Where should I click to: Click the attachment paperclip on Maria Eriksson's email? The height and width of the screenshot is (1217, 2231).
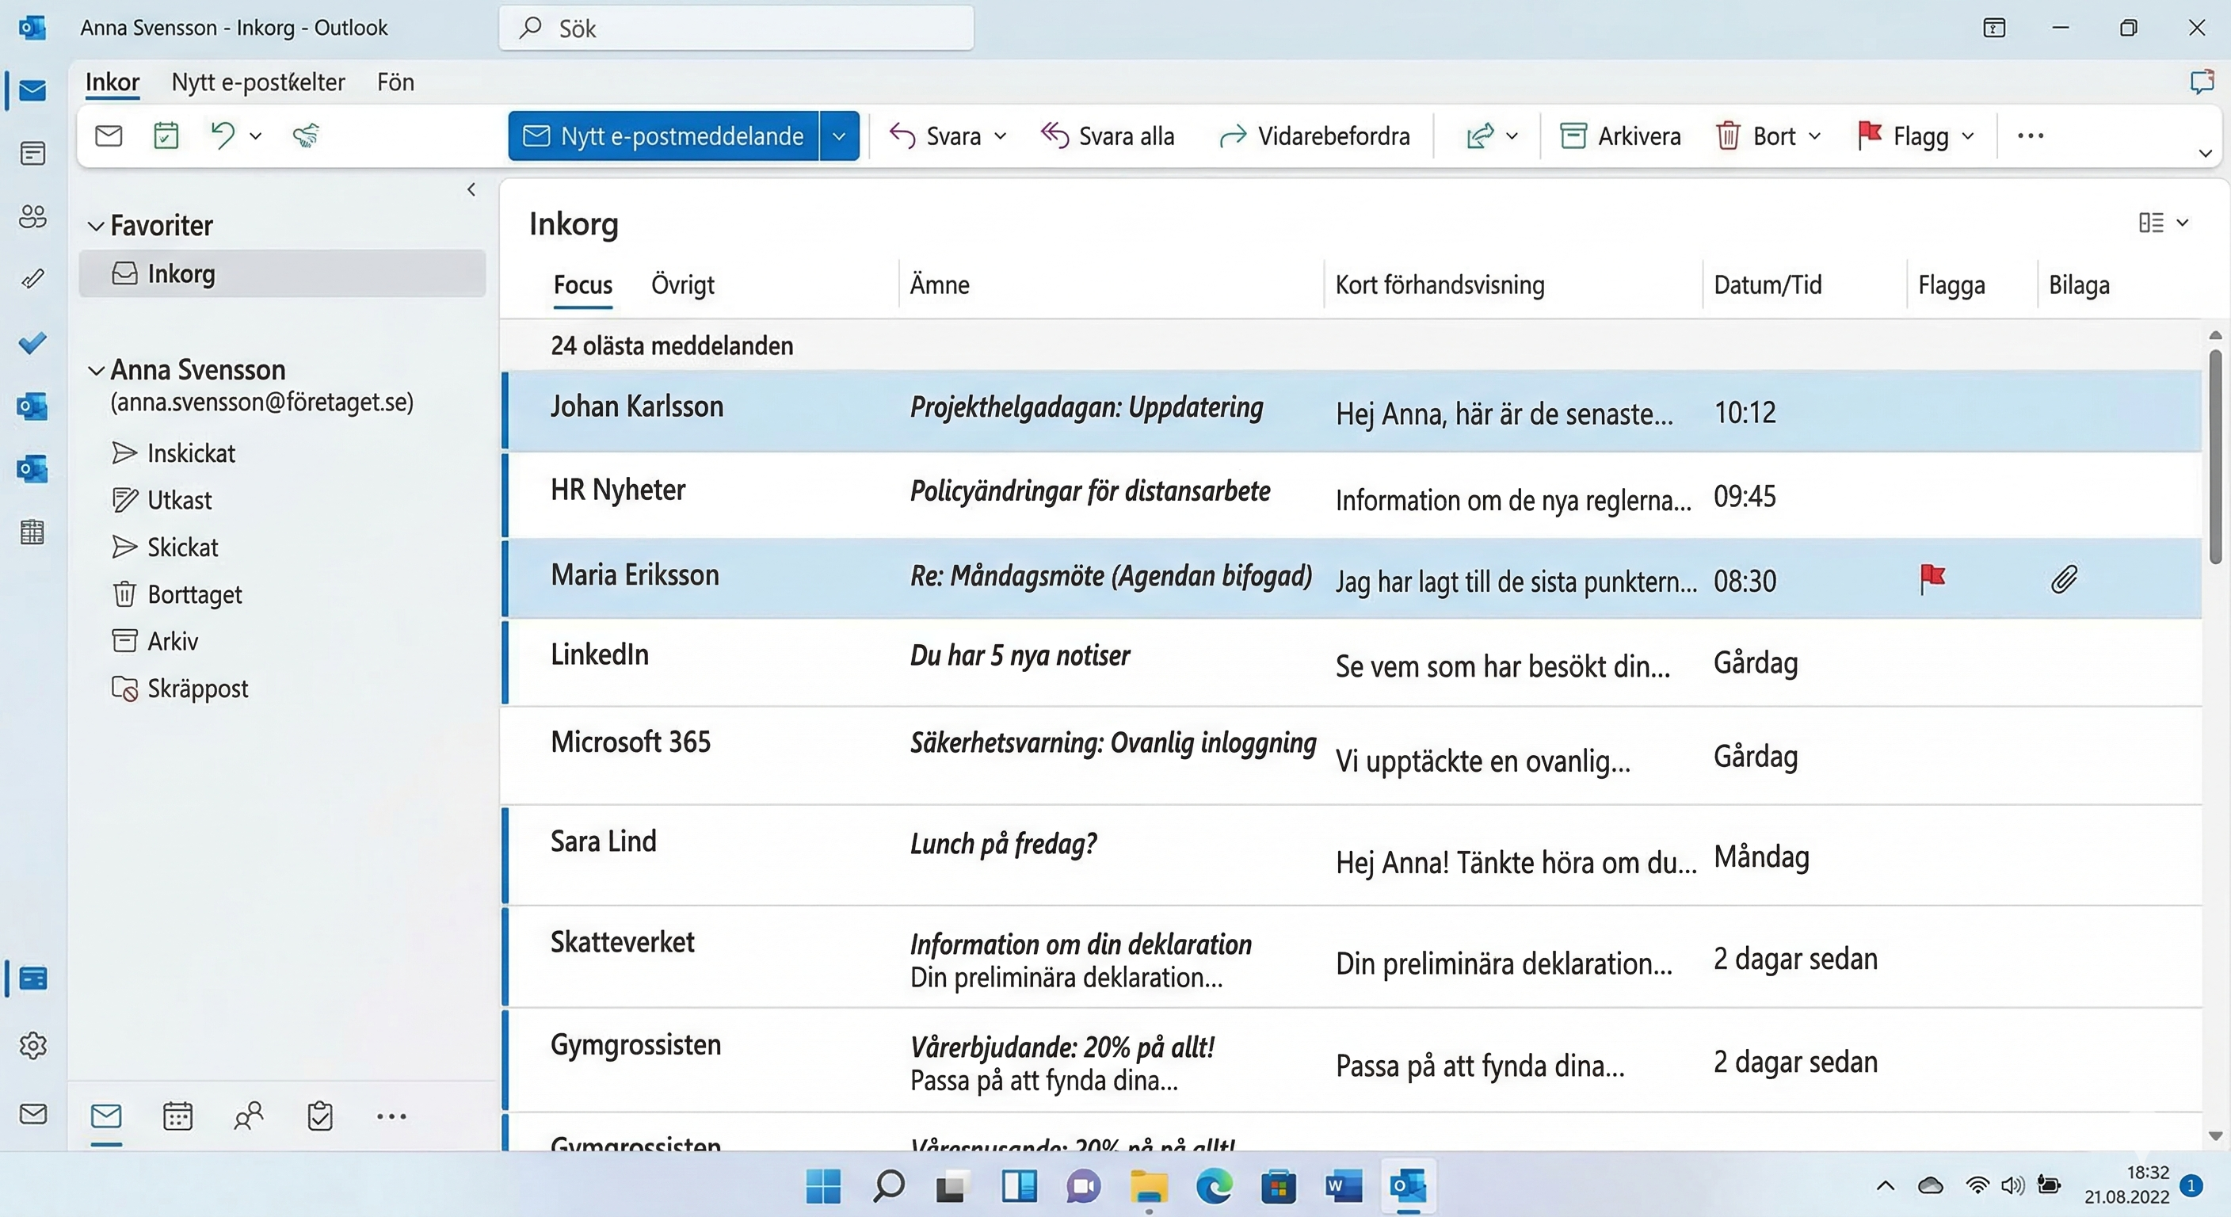(x=2064, y=578)
